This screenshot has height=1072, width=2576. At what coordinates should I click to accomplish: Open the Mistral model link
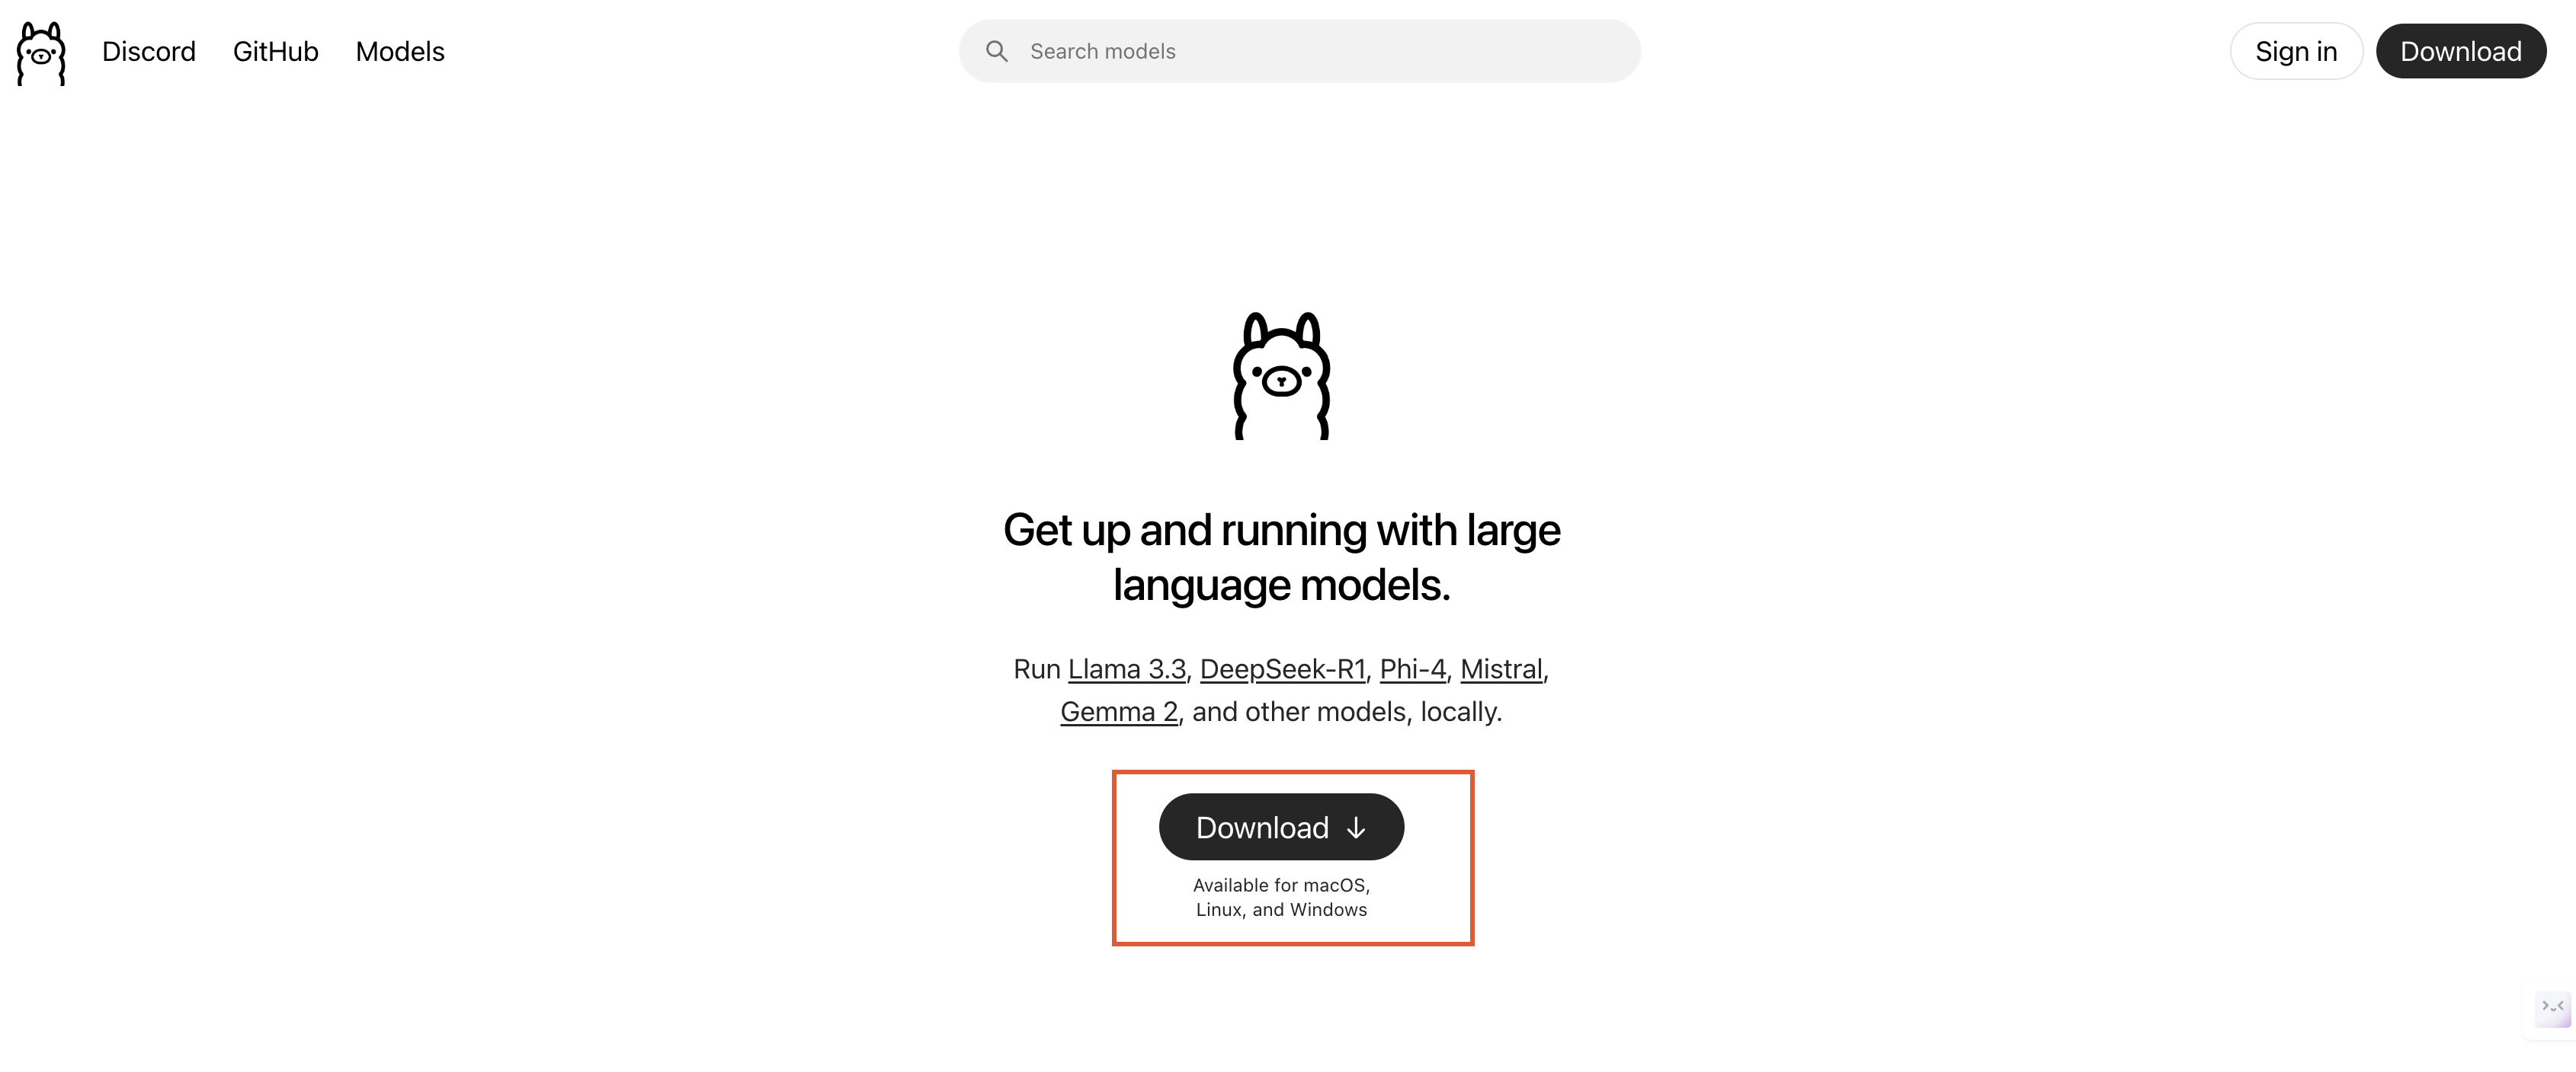(1501, 668)
